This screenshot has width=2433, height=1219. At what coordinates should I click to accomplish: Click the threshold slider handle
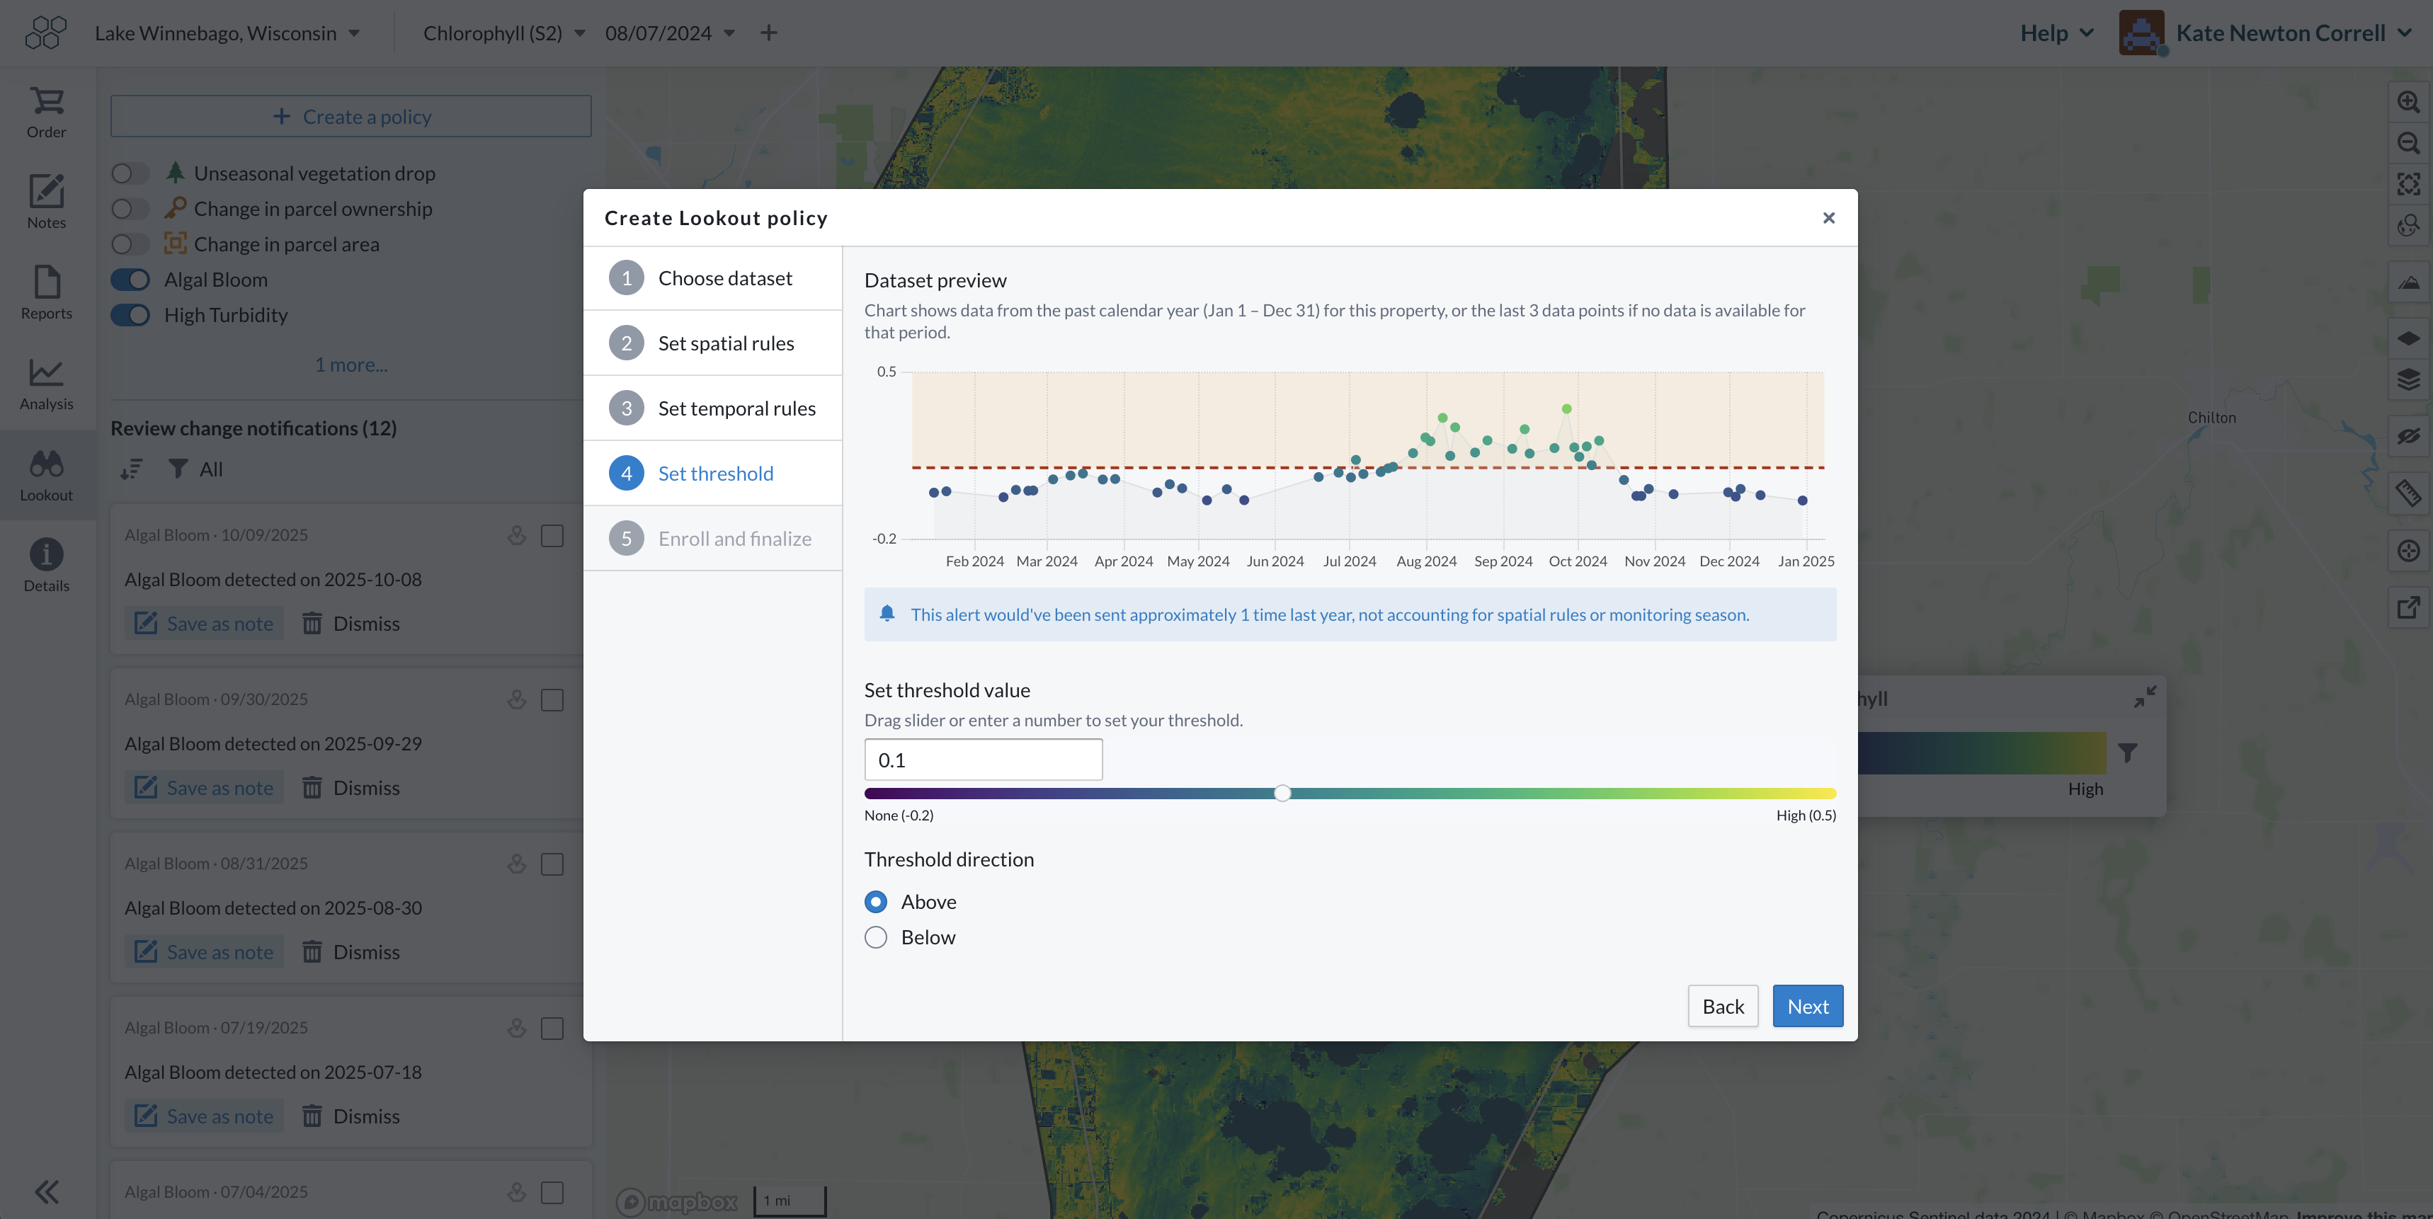coord(1282,793)
